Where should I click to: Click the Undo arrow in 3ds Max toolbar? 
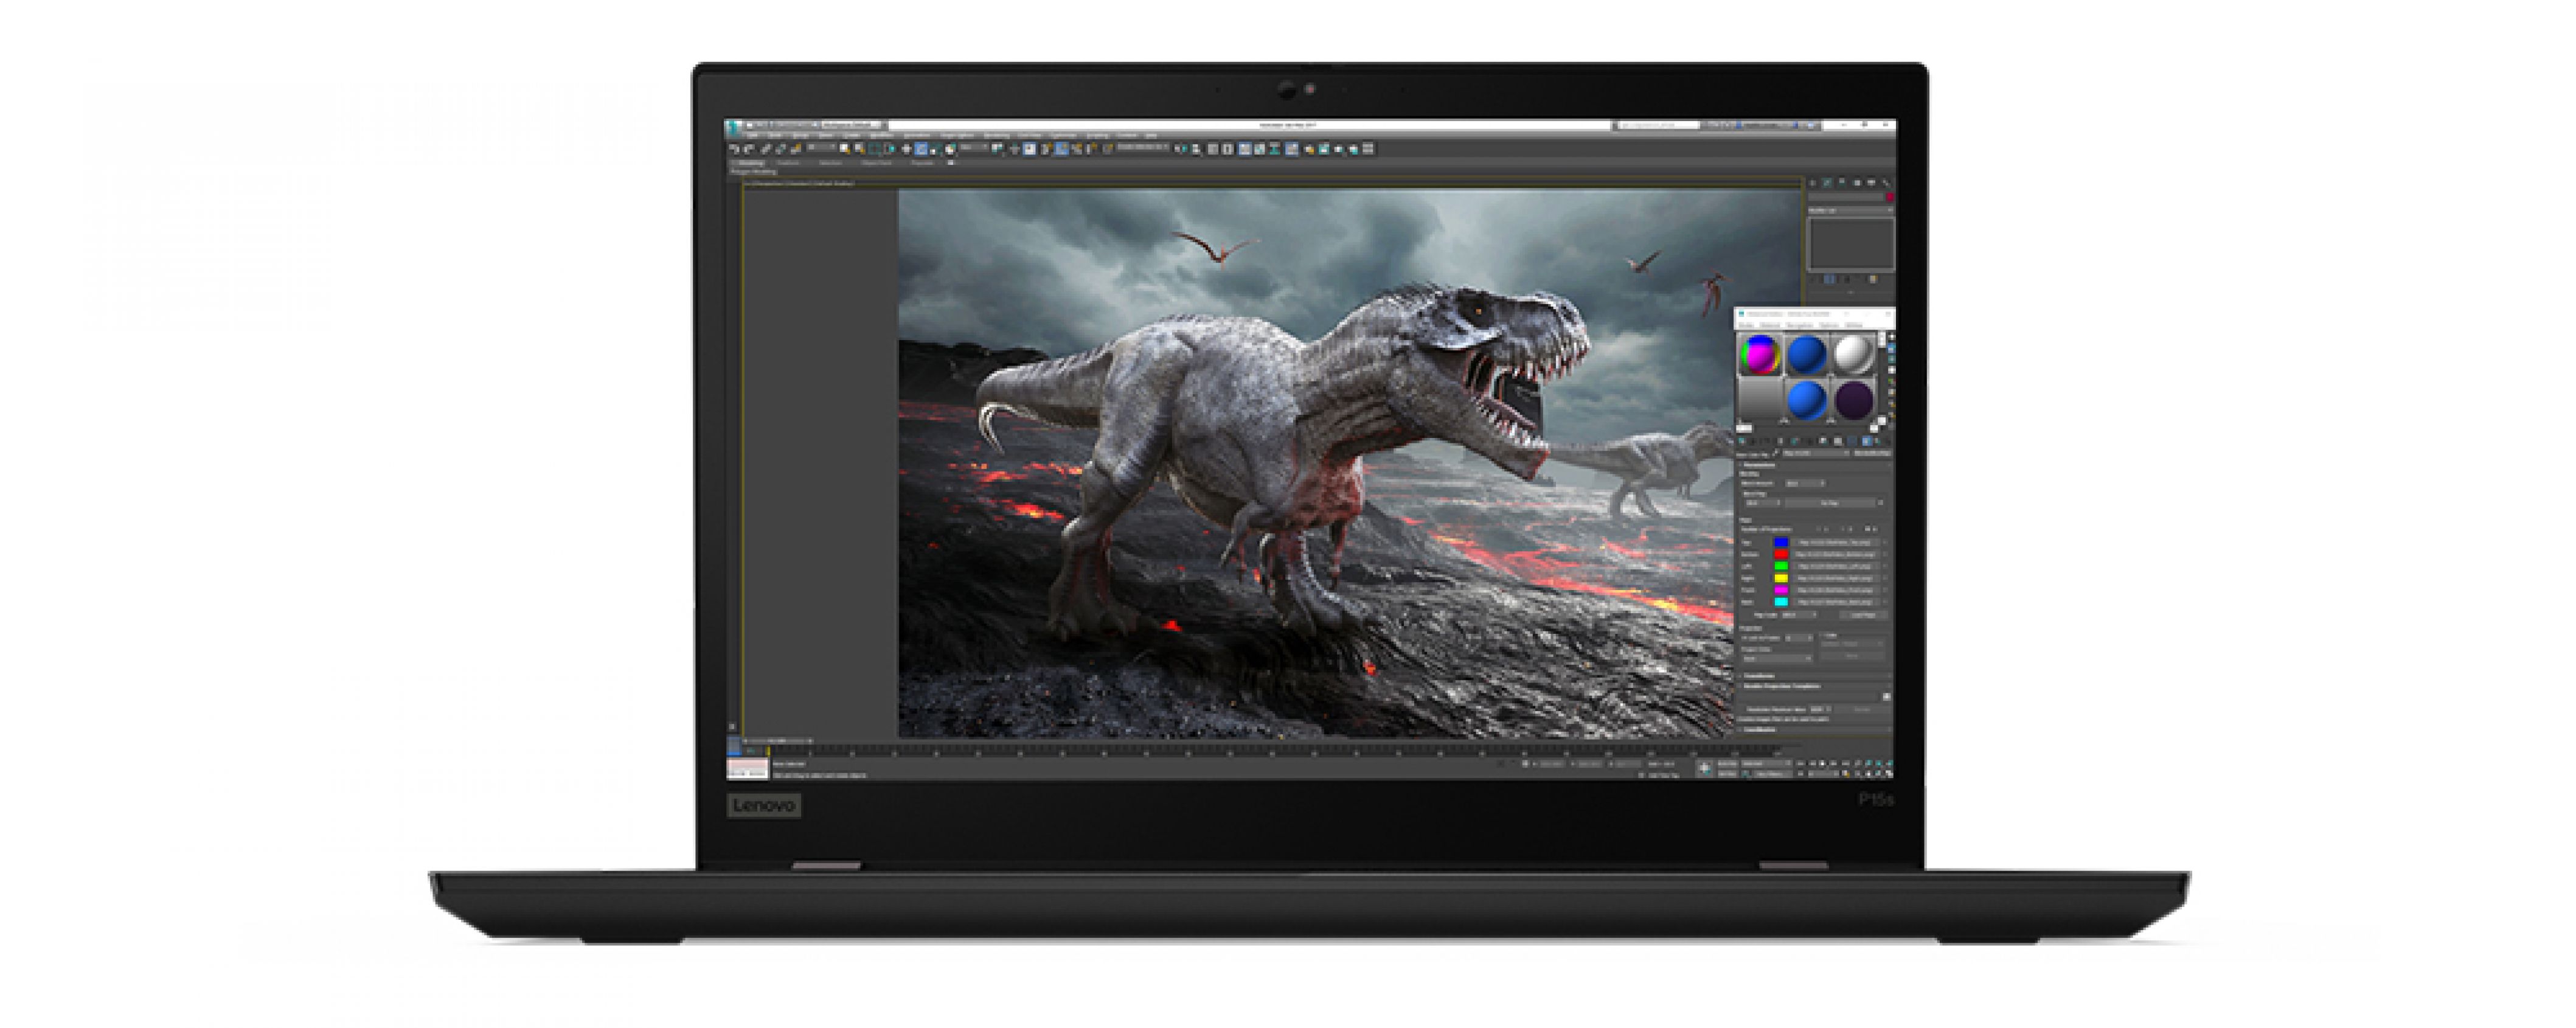pyautogui.click(x=735, y=149)
